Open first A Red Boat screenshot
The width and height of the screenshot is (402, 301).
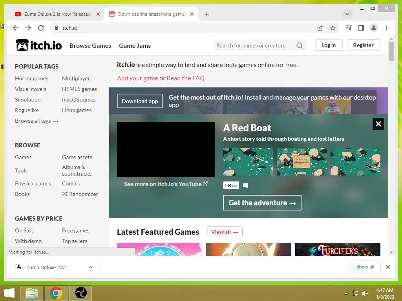pyautogui.click(x=248, y=161)
